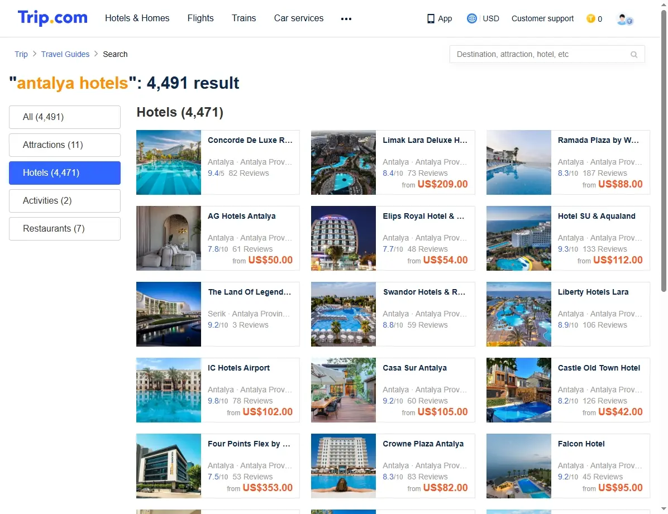Click the 187 Reviews text
Screen dimensions: 668x514
point(604,173)
